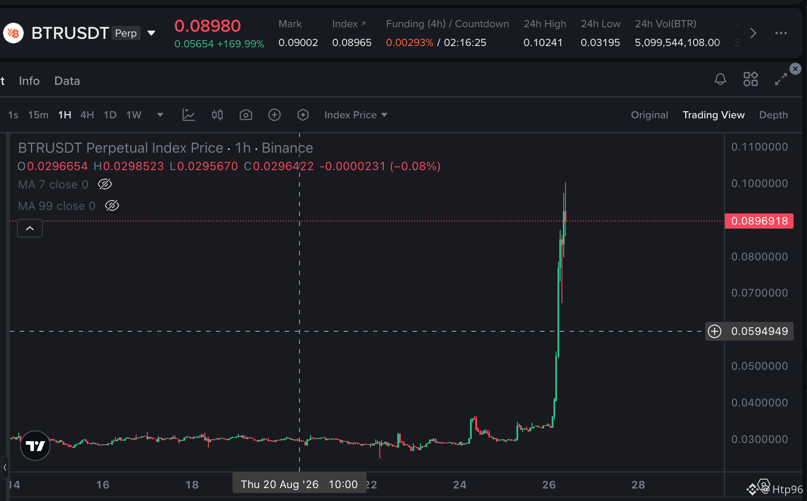
Task: Open the Index Price source dropdown
Action: point(356,115)
